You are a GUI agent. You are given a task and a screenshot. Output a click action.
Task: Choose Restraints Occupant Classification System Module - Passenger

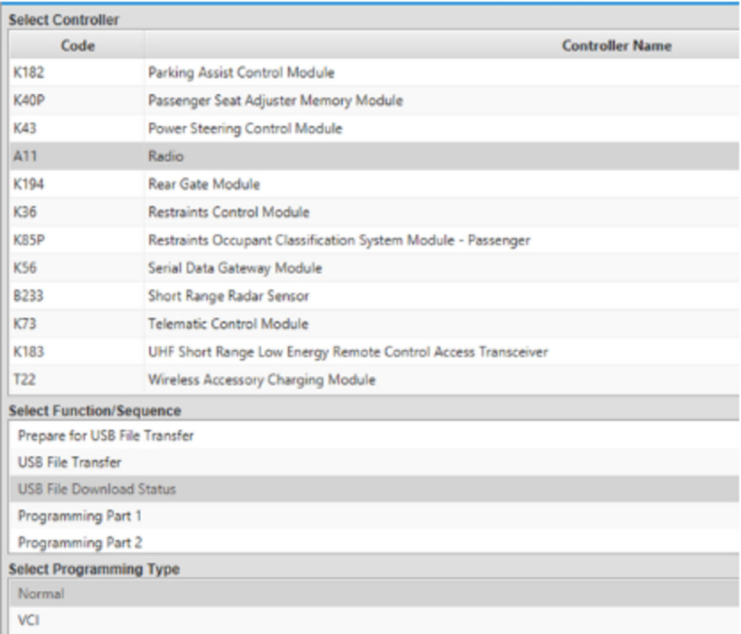375,240
